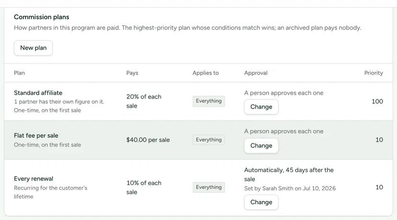Image resolution: width=397 pixels, height=220 pixels.
Task: Click the New plan button
Action: pyautogui.click(x=33, y=48)
